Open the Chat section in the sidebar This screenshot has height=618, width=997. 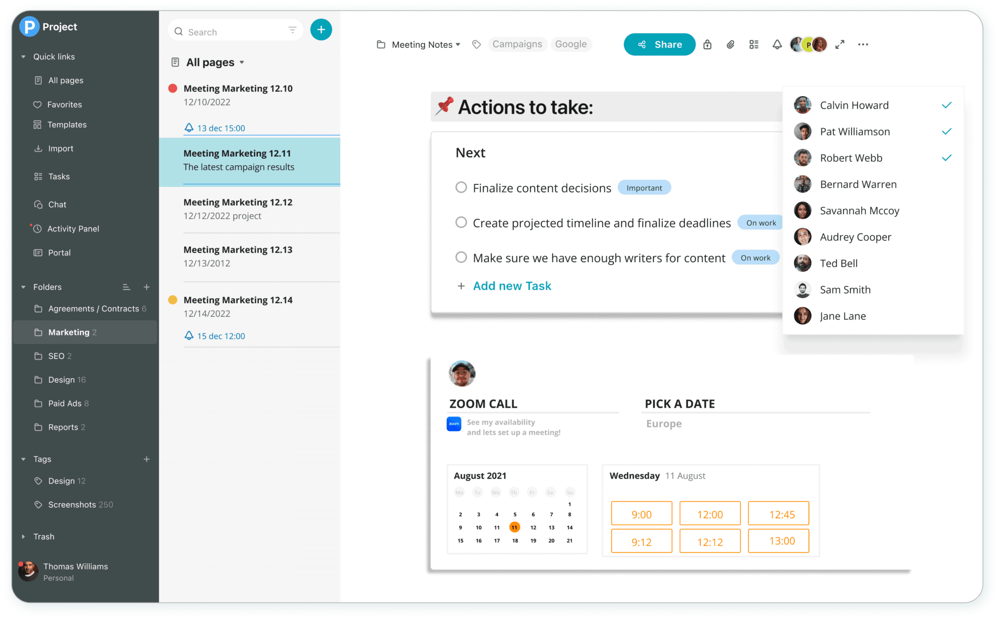tap(57, 204)
